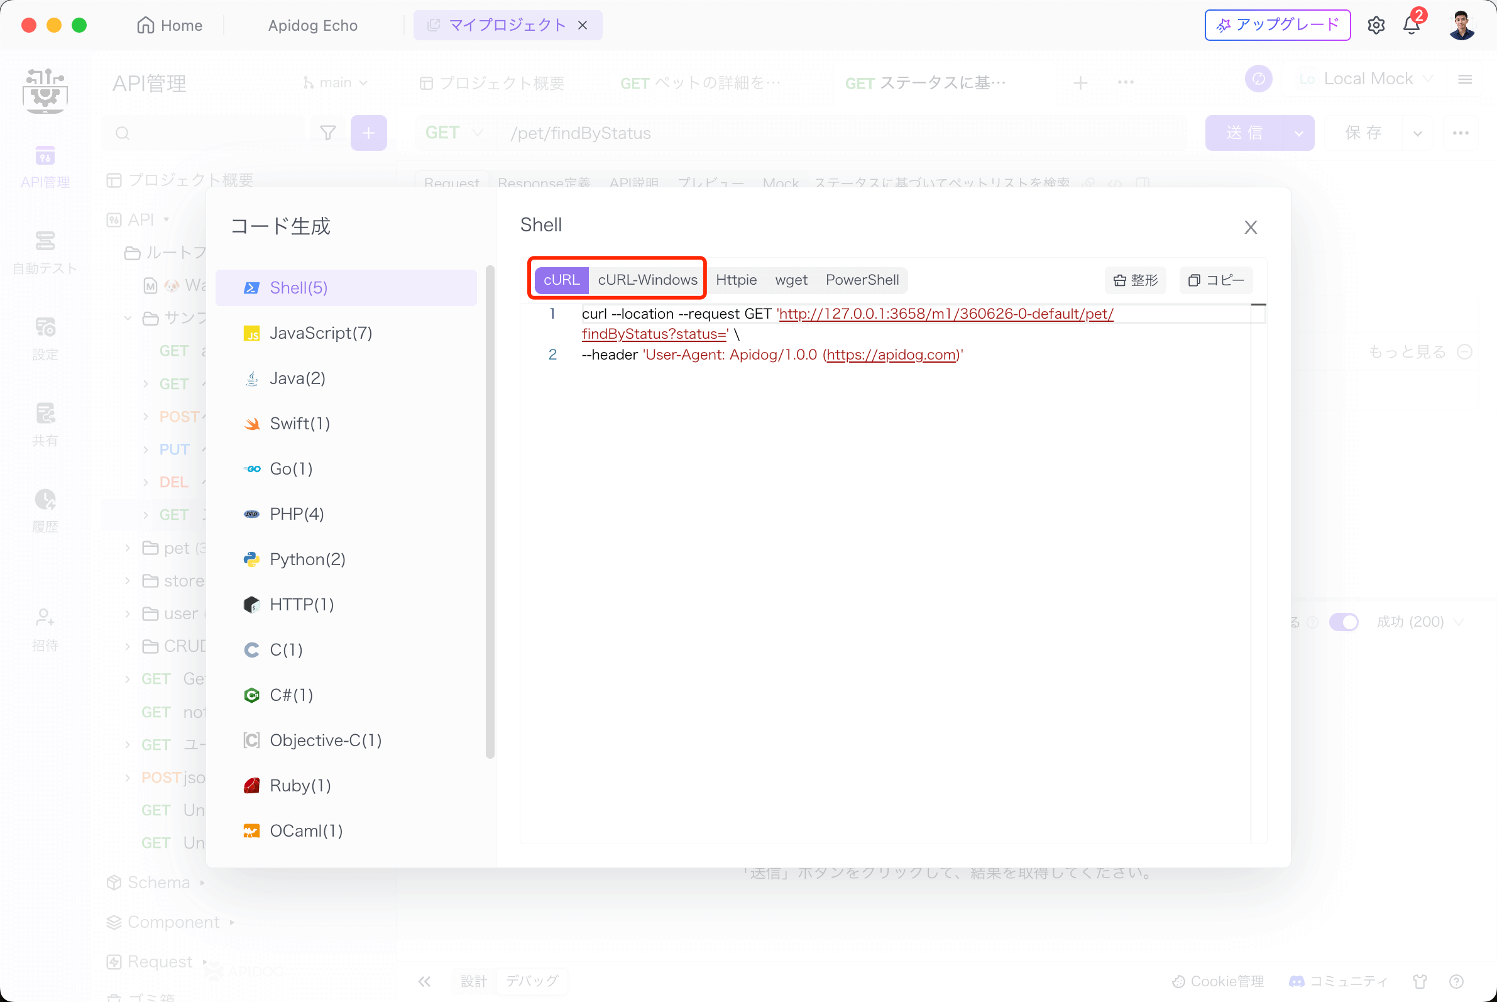Open the 送信 button dropdown arrow

click(1299, 133)
